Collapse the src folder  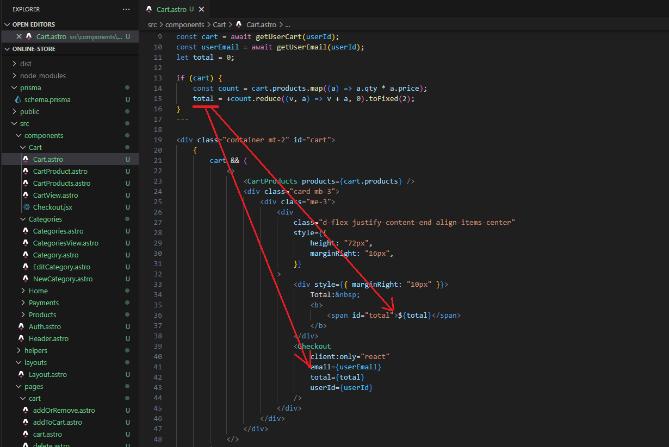(x=24, y=123)
